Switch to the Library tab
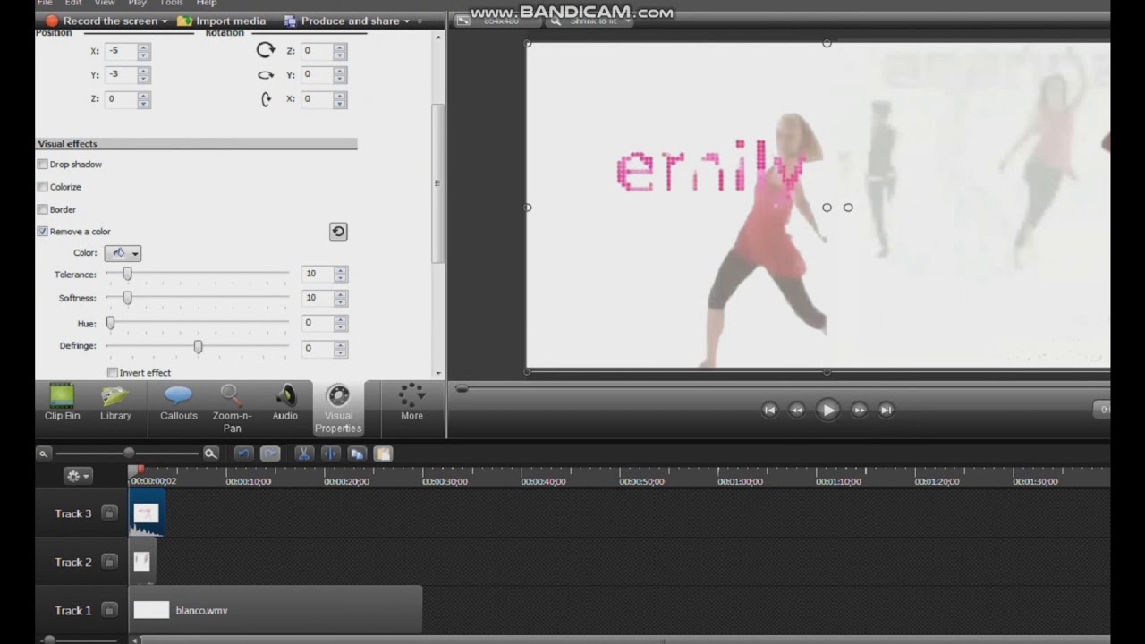The height and width of the screenshot is (644, 1145). 115,402
